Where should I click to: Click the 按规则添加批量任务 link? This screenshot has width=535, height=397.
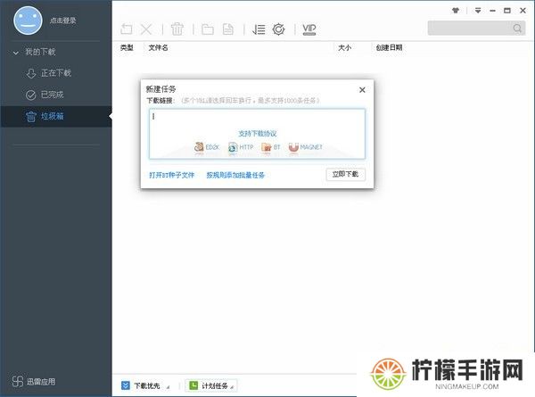(x=235, y=175)
